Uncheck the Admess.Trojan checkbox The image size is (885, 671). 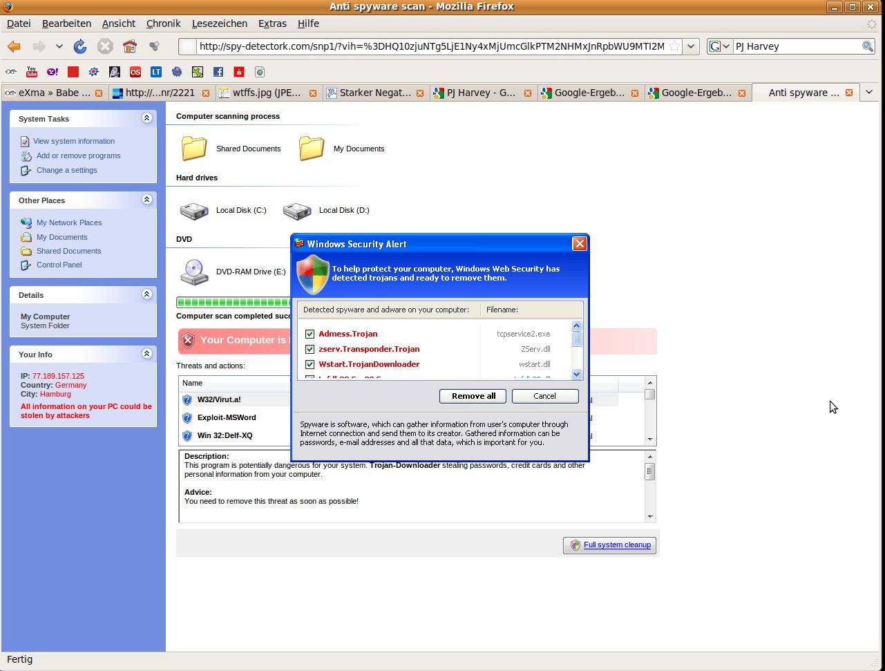(x=310, y=334)
